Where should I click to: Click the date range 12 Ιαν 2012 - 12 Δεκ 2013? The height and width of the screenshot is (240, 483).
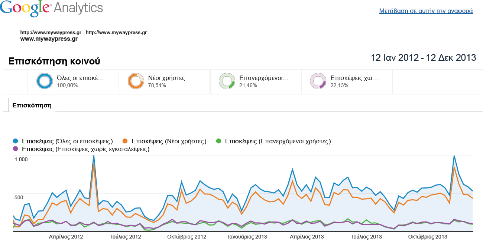[424, 58]
